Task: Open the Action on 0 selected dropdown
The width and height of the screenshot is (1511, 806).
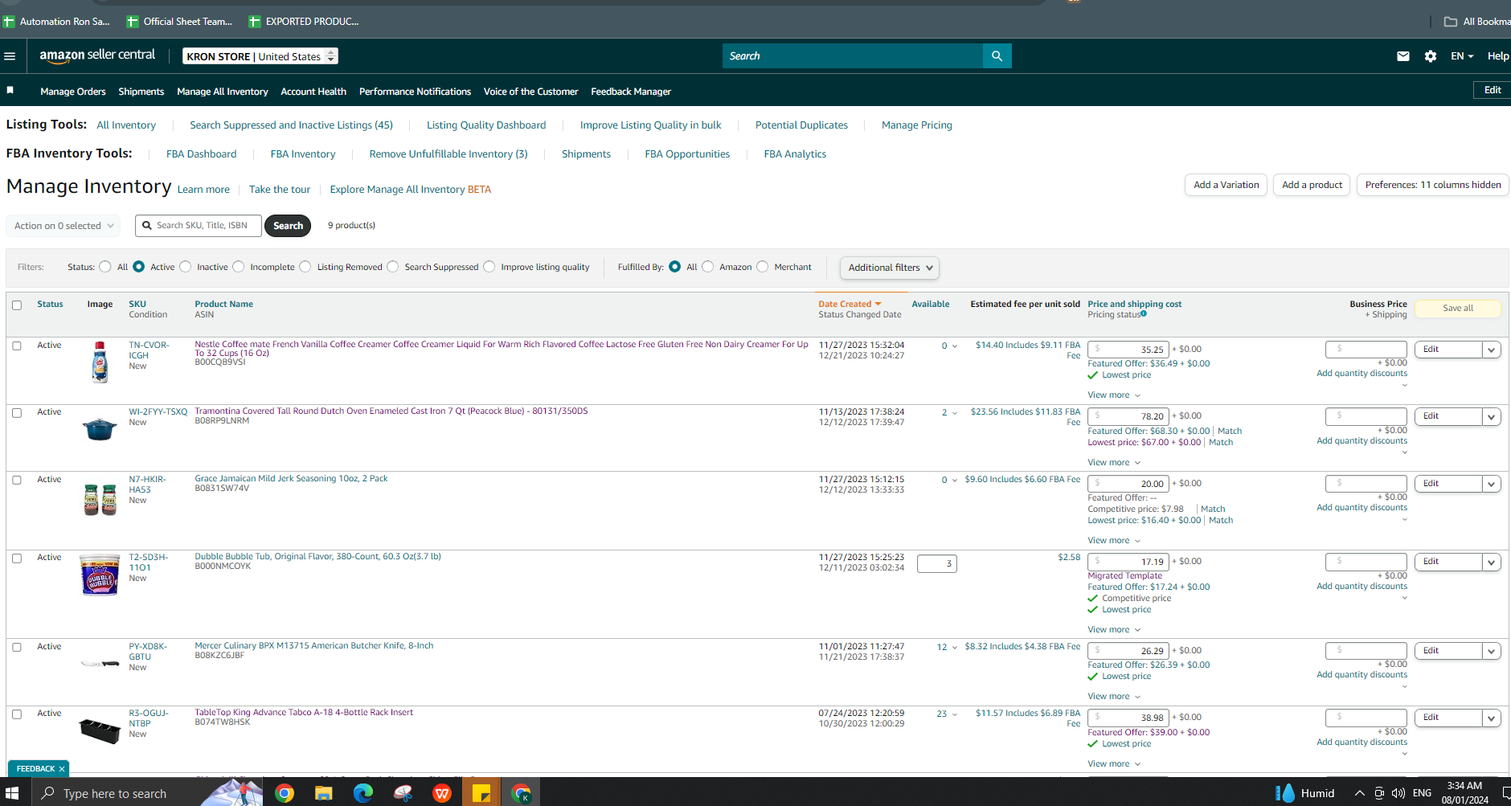Action: click(x=63, y=226)
